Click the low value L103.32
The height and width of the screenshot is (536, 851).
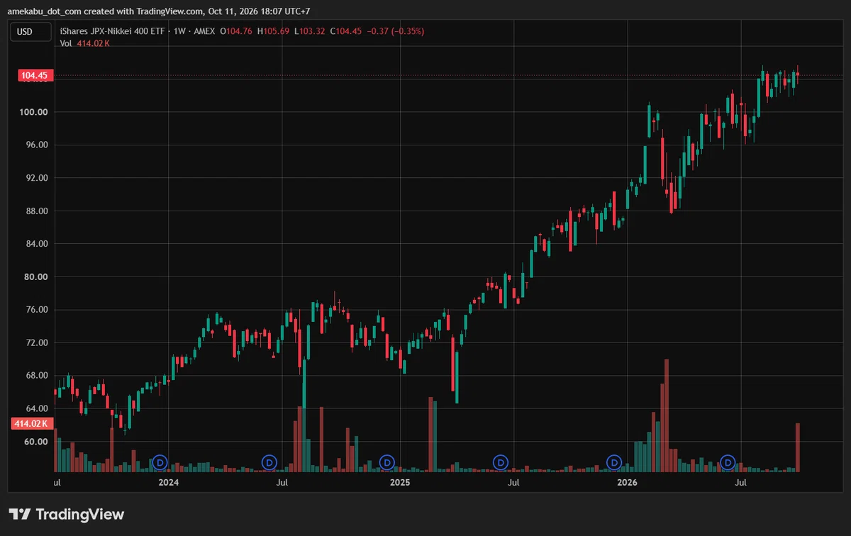(308, 31)
